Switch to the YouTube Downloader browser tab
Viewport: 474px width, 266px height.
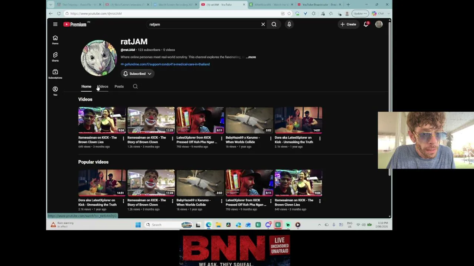[319, 5]
